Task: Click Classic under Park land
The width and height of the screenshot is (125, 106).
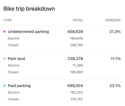Action: (13, 72)
